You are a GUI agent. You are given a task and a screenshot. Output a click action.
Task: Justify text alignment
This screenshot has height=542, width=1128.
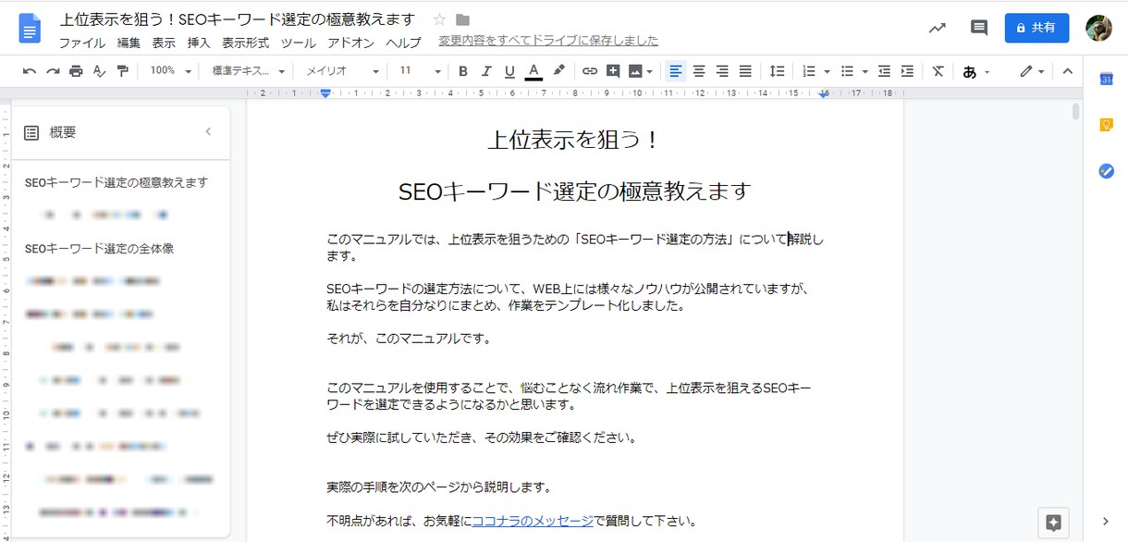click(745, 71)
